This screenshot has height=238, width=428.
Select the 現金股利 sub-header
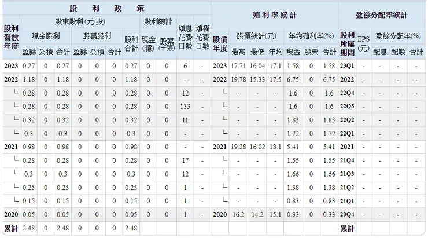coord(46,36)
